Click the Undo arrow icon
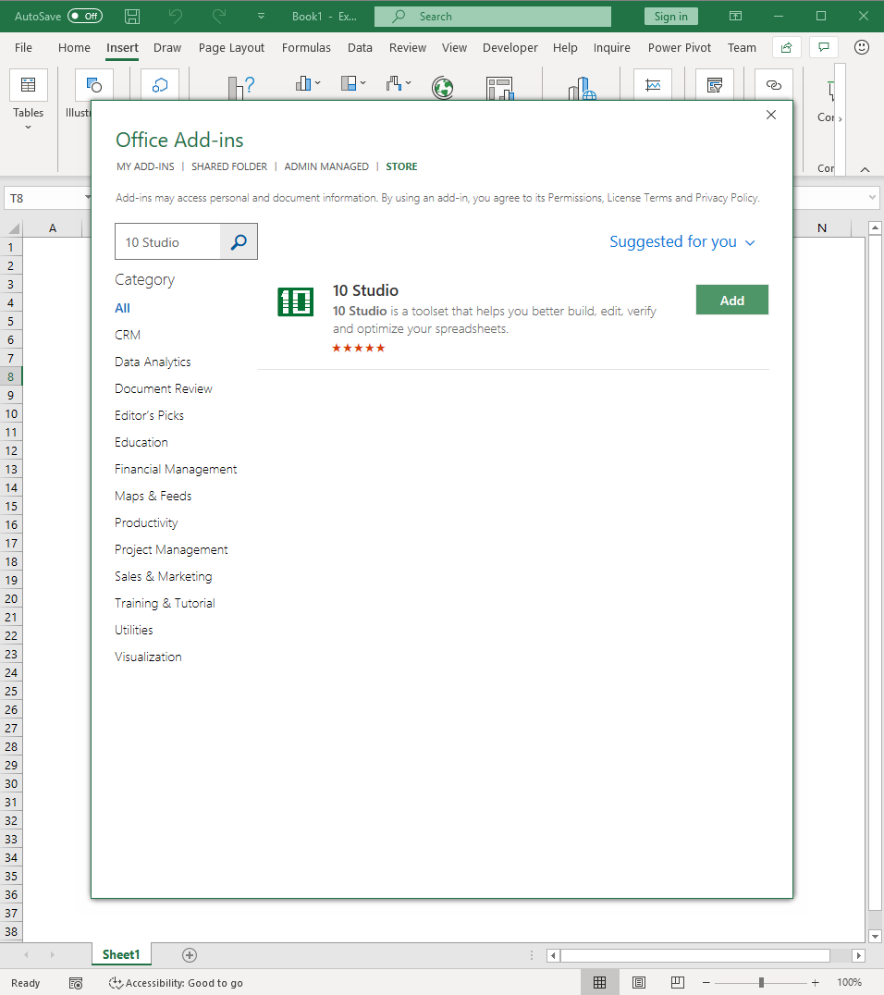 pyautogui.click(x=175, y=17)
